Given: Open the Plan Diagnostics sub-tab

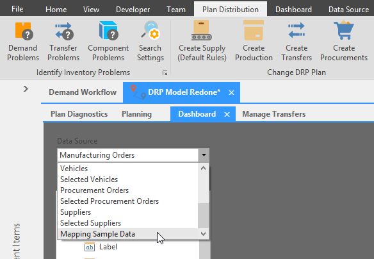Looking at the screenshot, I should pos(79,114).
